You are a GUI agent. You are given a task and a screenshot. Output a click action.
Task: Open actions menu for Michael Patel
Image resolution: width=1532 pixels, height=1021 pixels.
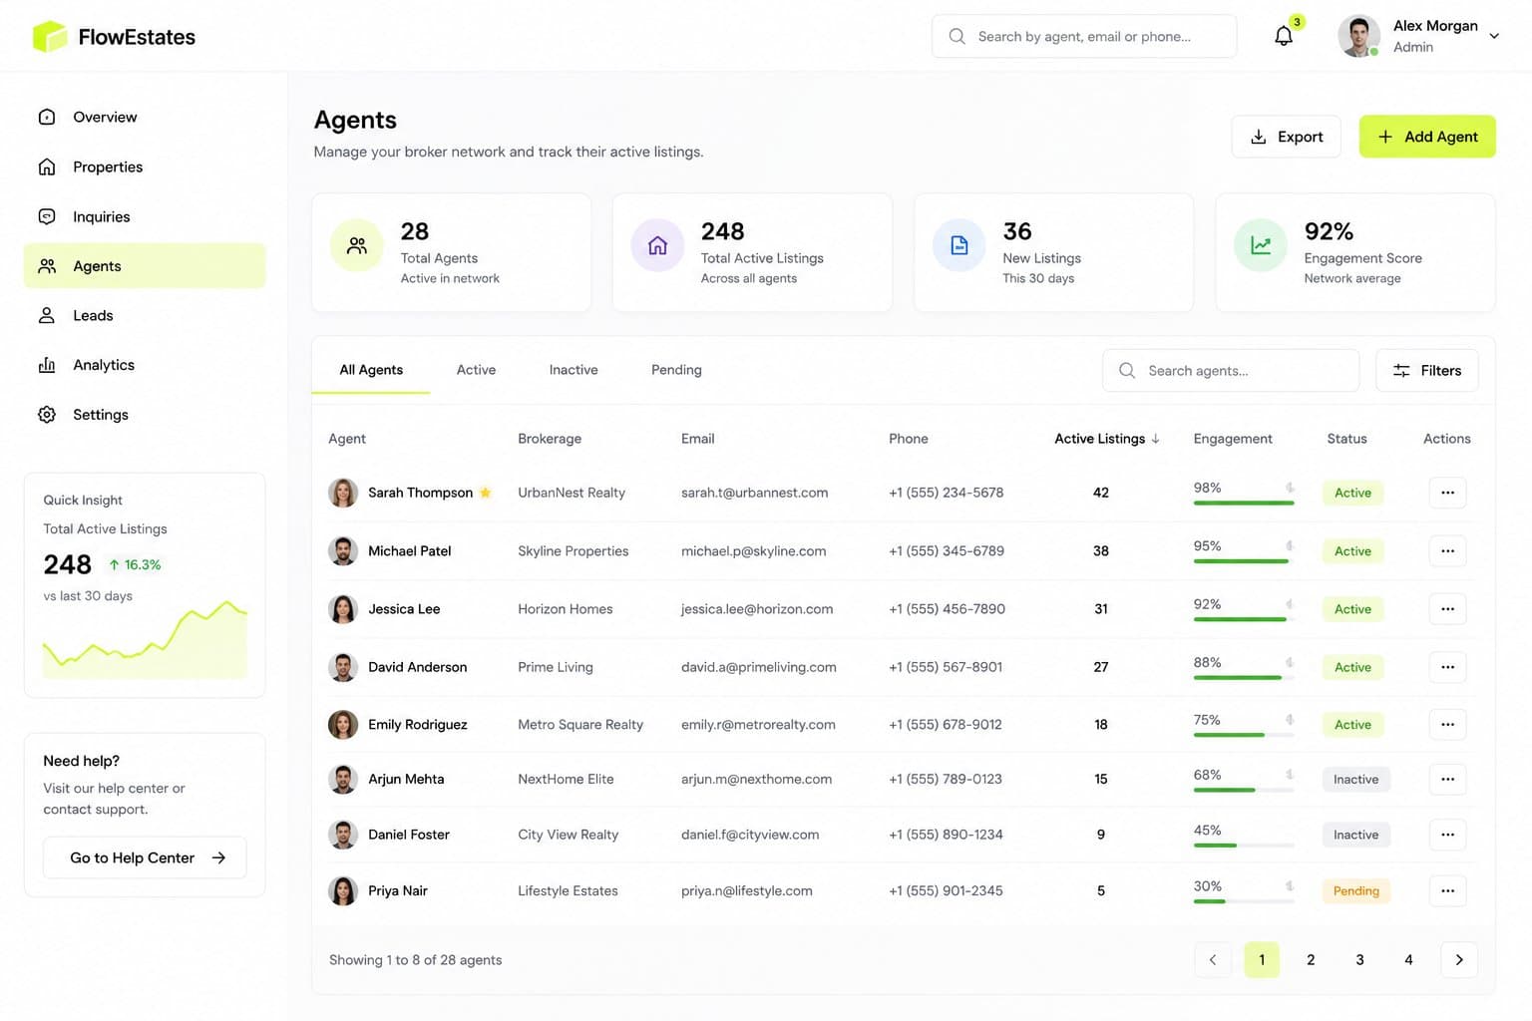1447,550
